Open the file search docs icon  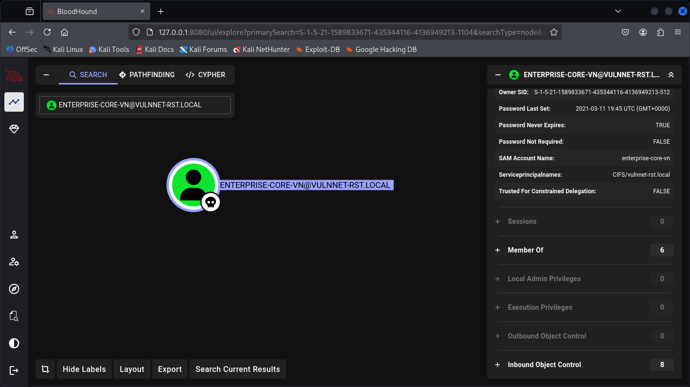(x=14, y=317)
